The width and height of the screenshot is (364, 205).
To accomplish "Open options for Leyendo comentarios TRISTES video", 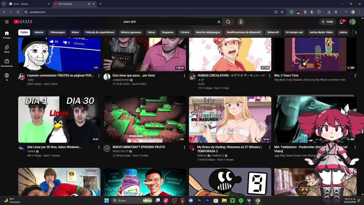I will [99, 76].
